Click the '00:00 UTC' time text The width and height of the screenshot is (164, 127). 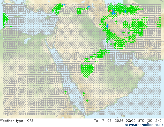point(135,121)
